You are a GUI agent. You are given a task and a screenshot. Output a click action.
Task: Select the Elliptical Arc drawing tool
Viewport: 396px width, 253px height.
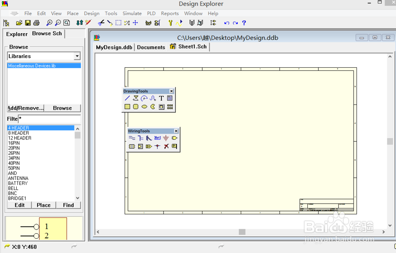(x=144, y=98)
